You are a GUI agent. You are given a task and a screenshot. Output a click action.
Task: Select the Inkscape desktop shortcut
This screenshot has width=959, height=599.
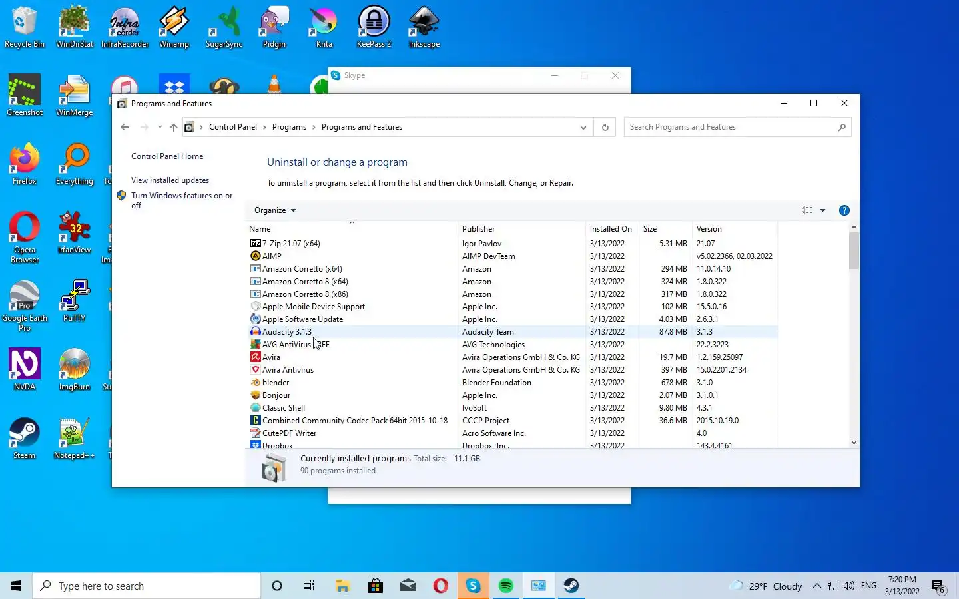(424, 27)
